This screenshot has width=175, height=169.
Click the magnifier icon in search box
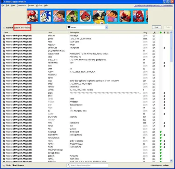pyautogui.click(x=69, y=165)
